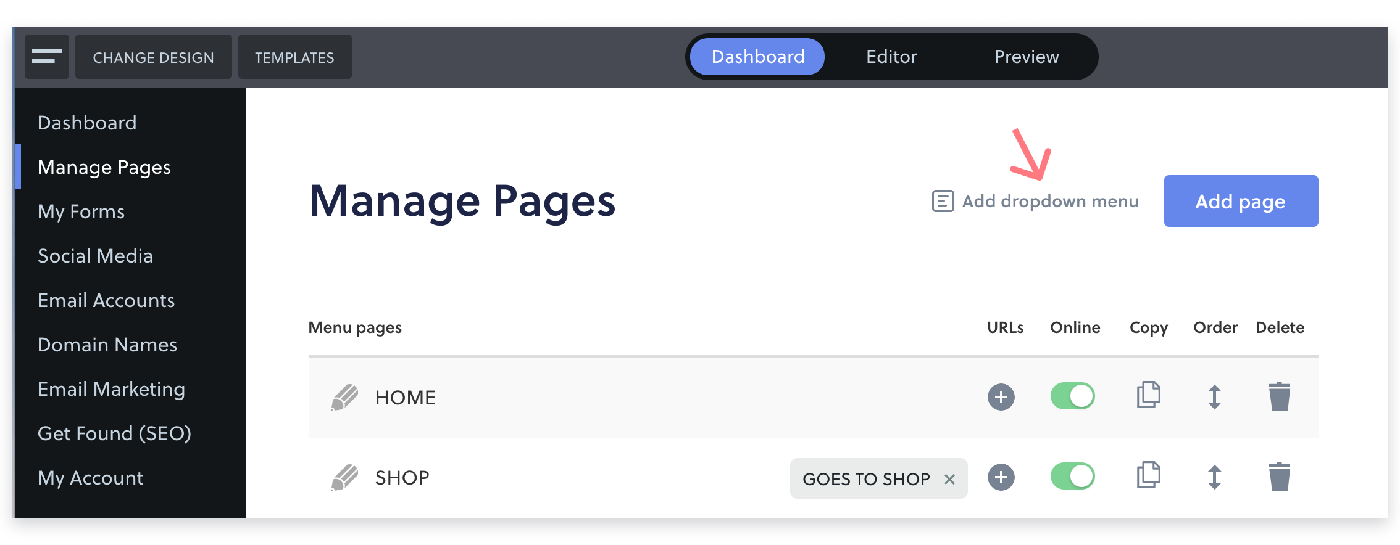The width and height of the screenshot is (1400, 545).
Task: Copy the HOME page
Action: 1148,396
